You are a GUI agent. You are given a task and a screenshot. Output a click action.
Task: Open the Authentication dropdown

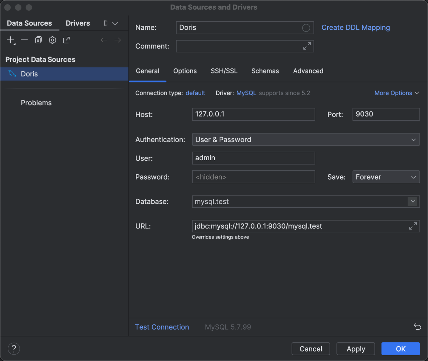point(414,139)
